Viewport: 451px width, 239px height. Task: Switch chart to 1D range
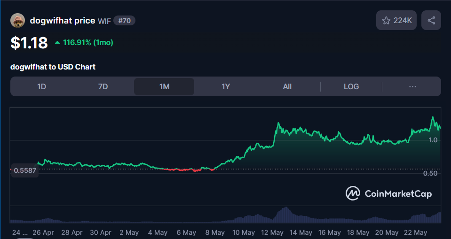pyautogui.click(x=42, y=86)
